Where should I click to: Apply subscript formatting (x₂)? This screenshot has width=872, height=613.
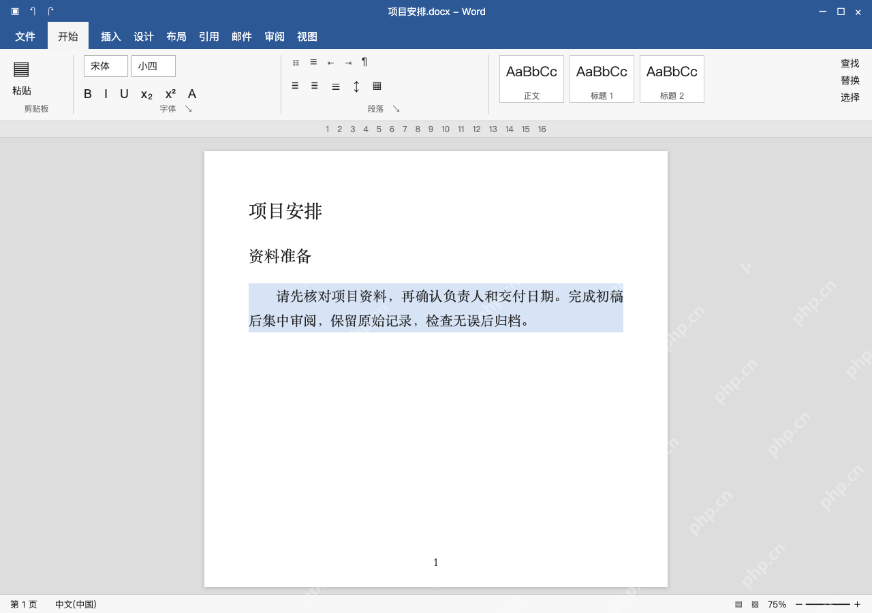tap(146, 95)
